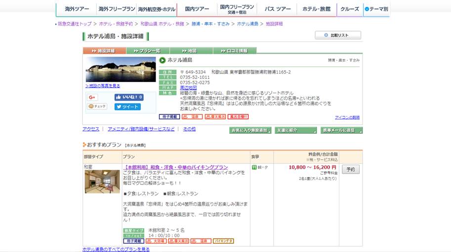Go to 阪急交通社トップ breadcrumb
Viewport: 451px width, 252px height.
(75, 24)
